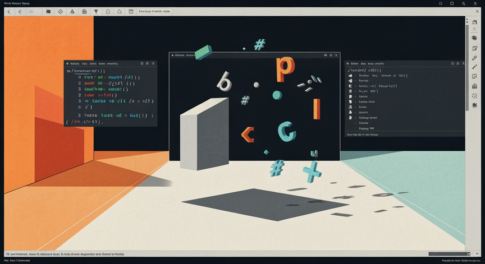
Task: Close the center floating letters window
Action: (x=336, y=55)
